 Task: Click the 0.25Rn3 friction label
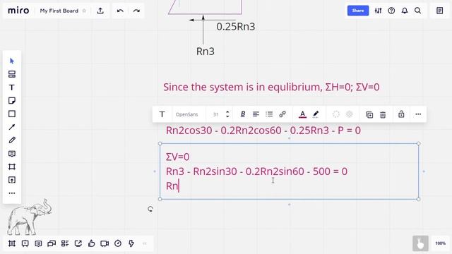(x=235, y=27)
